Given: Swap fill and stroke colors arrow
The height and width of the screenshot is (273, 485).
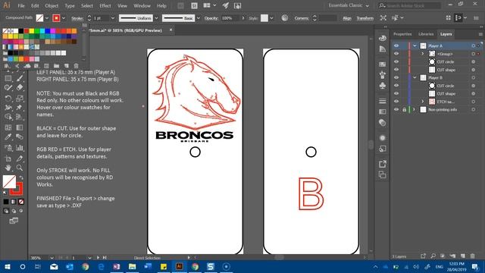Looking at the screenshot, I should pos(21,177).
